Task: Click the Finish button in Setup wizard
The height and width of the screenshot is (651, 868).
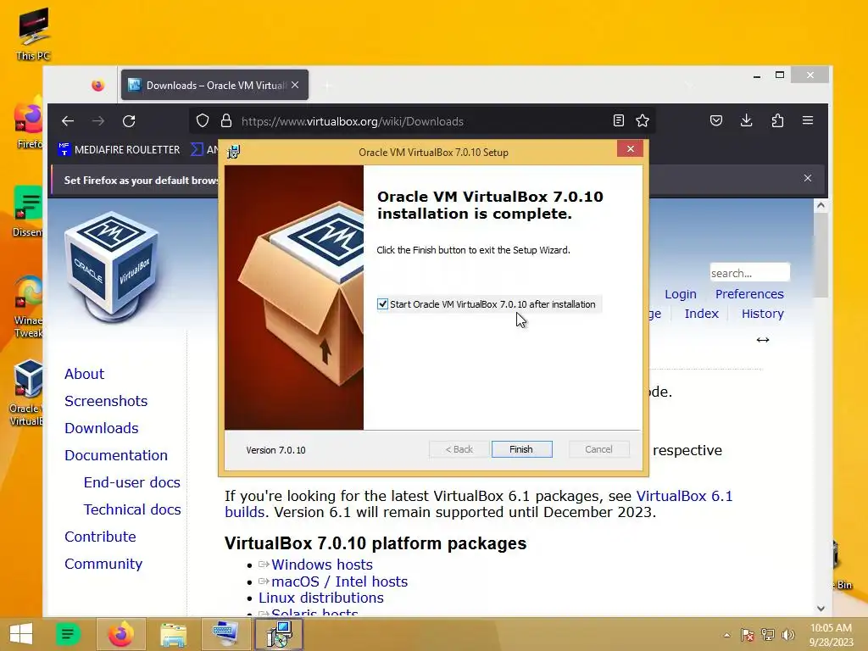Action: (x=521, y=449)
